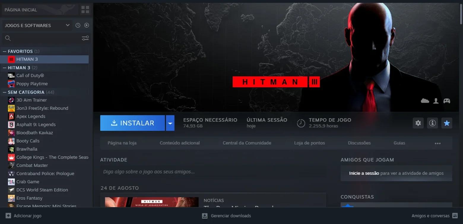Open Gerenciar downloads

231,216
